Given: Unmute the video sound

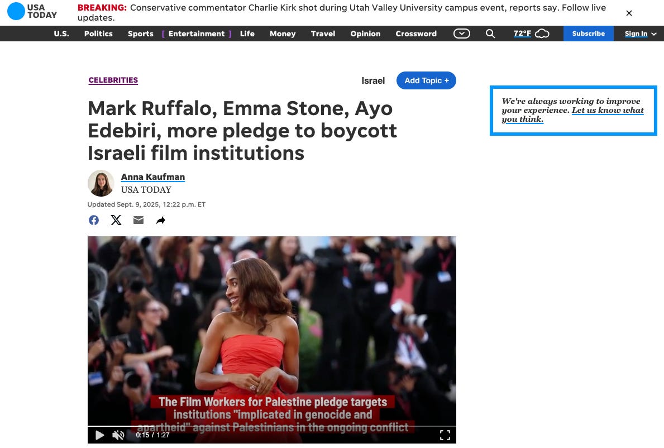Looking at the screenshot, I should click(x=118, y=435).
